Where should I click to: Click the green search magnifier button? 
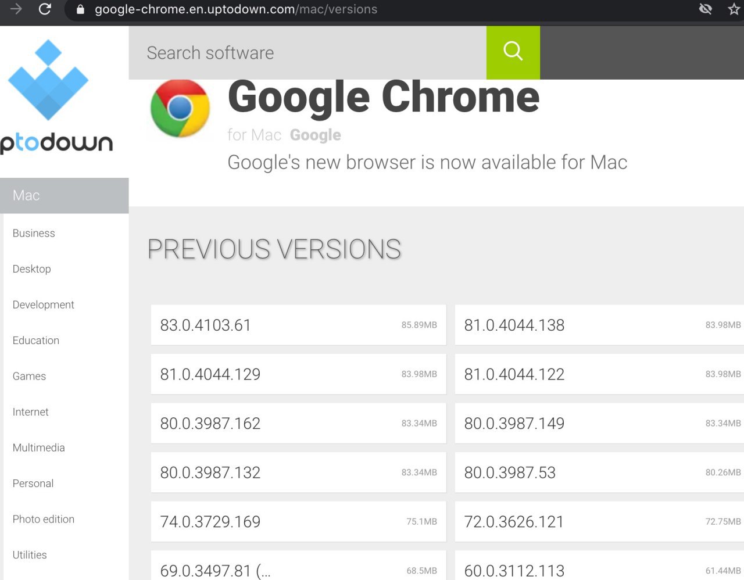[x=513, y=52]
